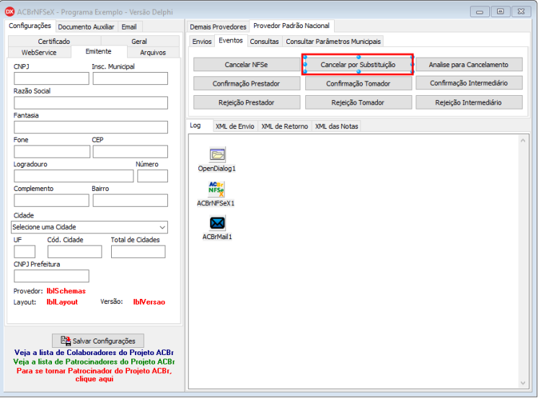
Task: Select the ACBrNFSeX1 component icon
Action: click(x=216, y=189)
